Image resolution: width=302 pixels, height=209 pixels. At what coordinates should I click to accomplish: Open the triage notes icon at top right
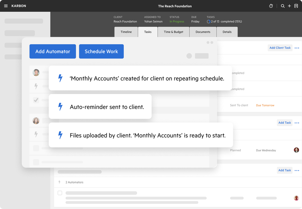(x=296, y=6)
